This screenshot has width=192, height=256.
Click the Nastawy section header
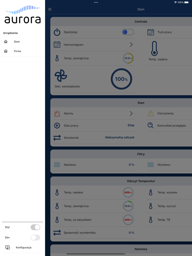tap(141, 249)
